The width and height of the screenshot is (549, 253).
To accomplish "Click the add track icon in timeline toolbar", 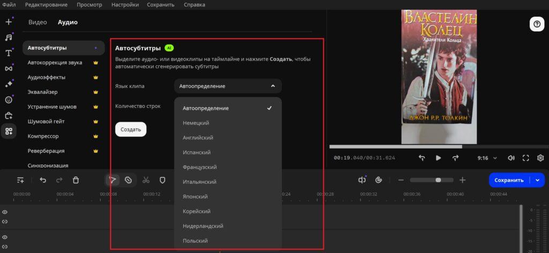I will (x=20, y=180).
